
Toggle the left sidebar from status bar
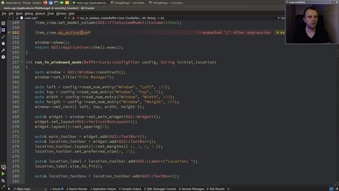[9, 189]
